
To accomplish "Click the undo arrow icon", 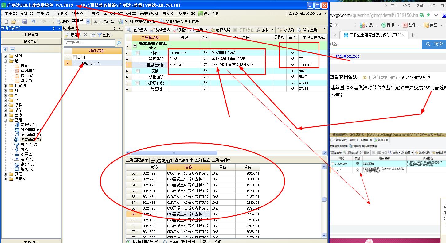I will pyautogui.click(x=33, y=21).
